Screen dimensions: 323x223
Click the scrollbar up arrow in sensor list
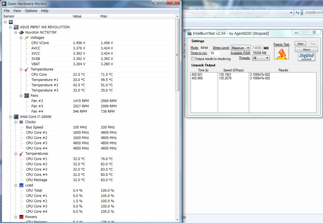pyautogui.click(x=177, y=16)
